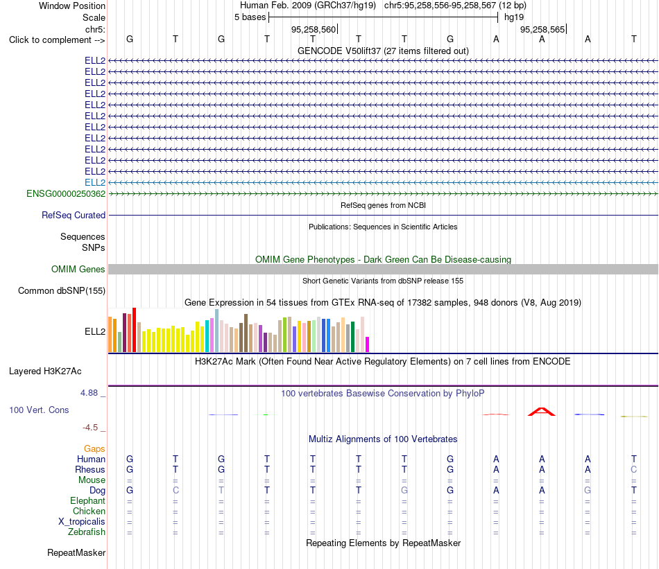Open the GENCODE V50lift37 track title

[x=383, y=51]
